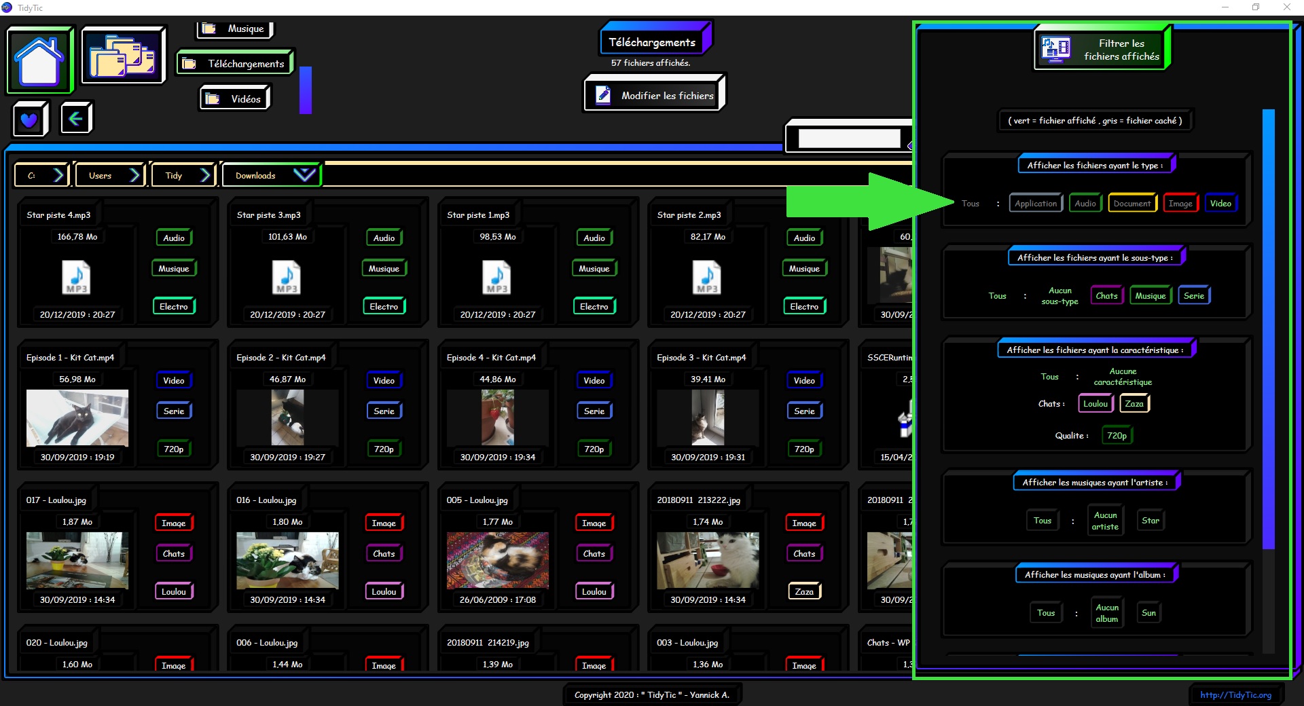Click the folder list blue scrollbar
1304x706 pixels.
pos(306,90)
